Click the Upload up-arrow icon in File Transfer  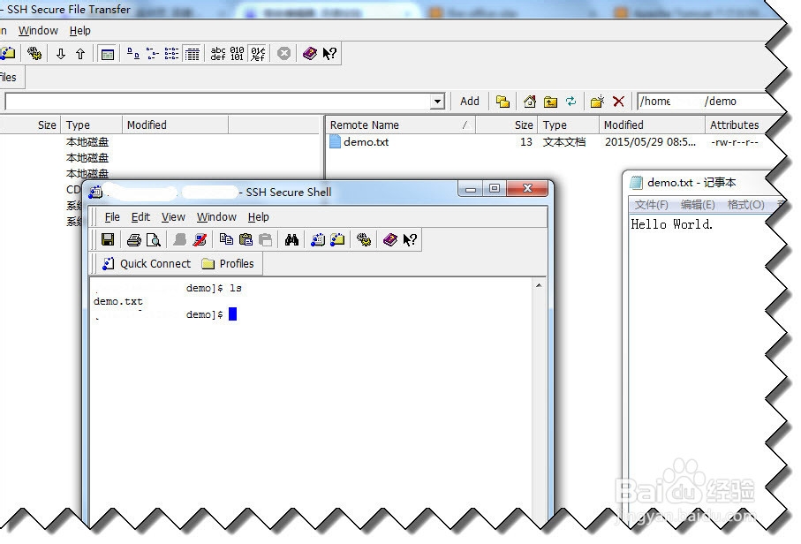[x=80, y=54]
